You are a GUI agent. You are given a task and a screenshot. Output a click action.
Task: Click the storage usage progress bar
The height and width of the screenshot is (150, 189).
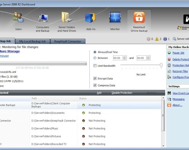click(x=43, y=64)
